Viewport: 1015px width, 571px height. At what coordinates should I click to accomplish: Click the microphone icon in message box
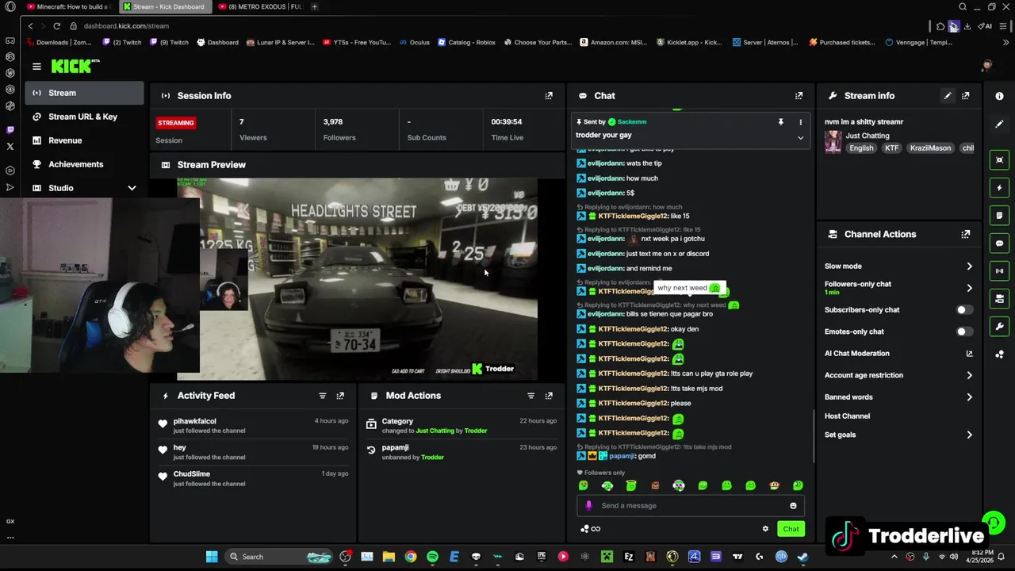tap(588, 506)
